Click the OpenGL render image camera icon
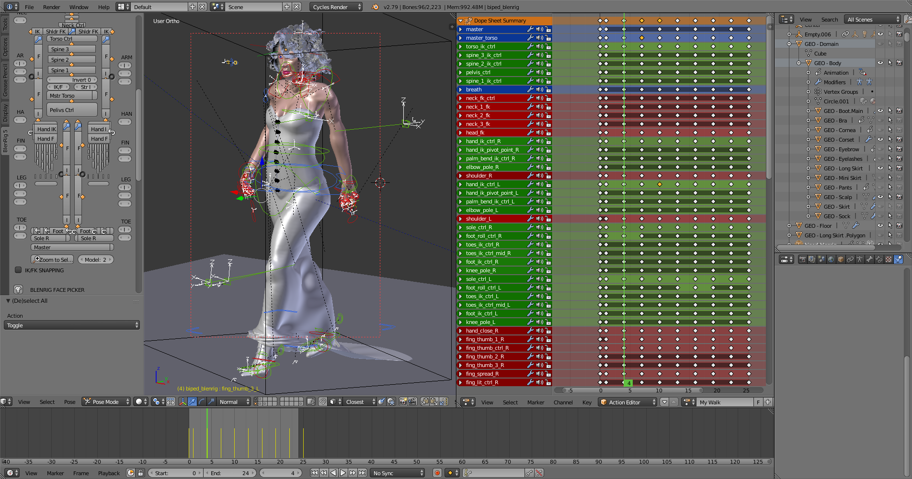 pyautogui.click(x=403, y=402)
